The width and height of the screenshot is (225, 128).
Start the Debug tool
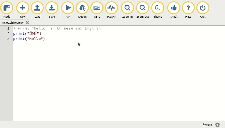coord(82,10)
